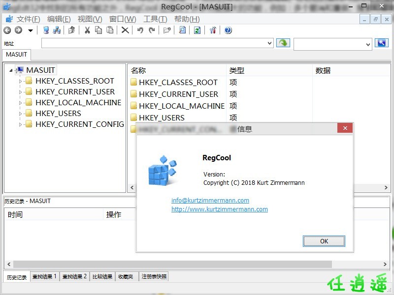Click the Back navigation arrow

pos(7,30)
